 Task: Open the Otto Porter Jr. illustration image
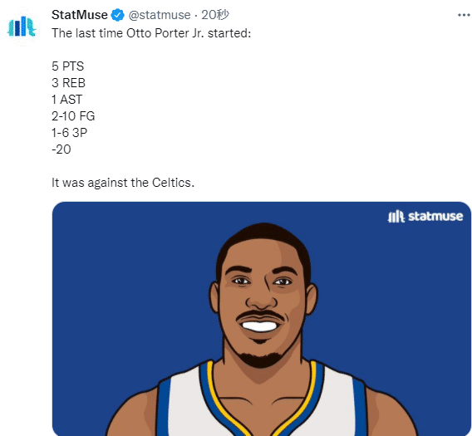[x=261, y=319]
